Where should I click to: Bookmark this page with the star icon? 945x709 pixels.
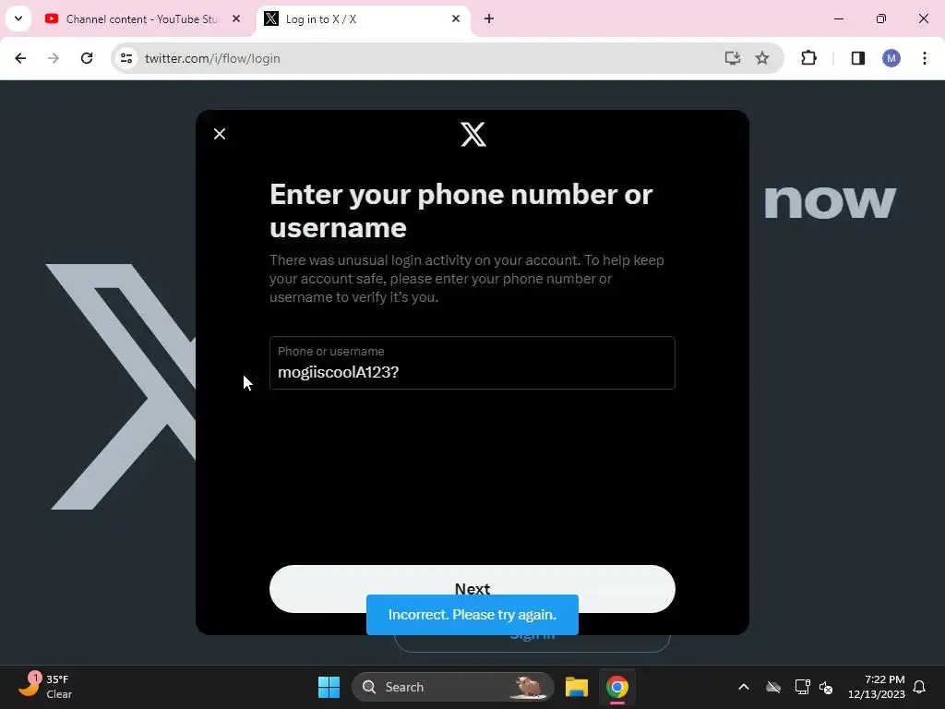point(762,58)
